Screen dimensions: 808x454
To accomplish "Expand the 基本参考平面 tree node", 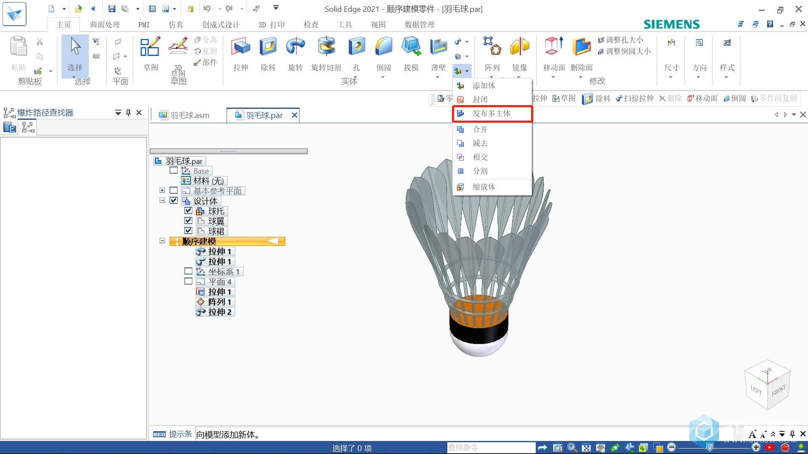I will point(162,190).
